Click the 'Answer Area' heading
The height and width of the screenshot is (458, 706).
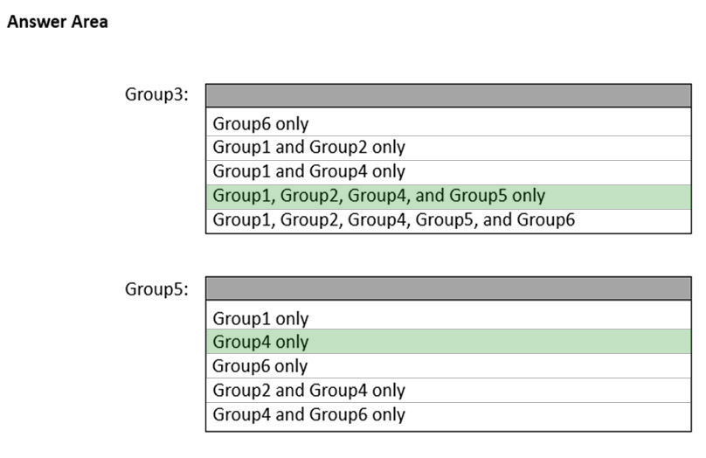point(58,23)
